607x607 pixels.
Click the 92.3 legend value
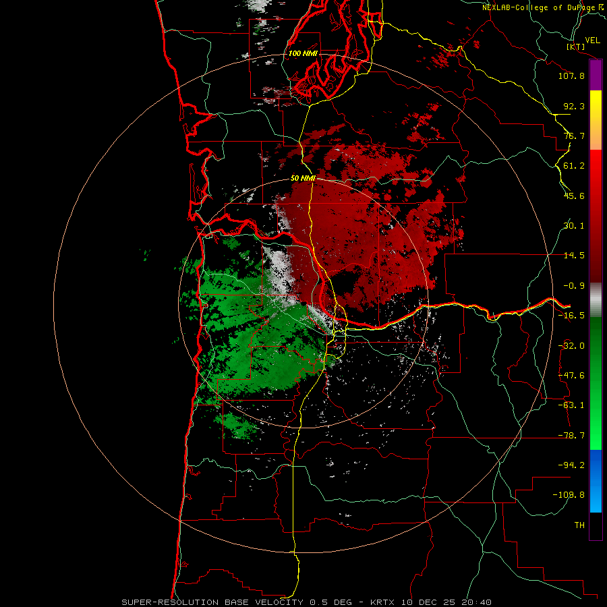pyautogui.click(x=574, y=106)
